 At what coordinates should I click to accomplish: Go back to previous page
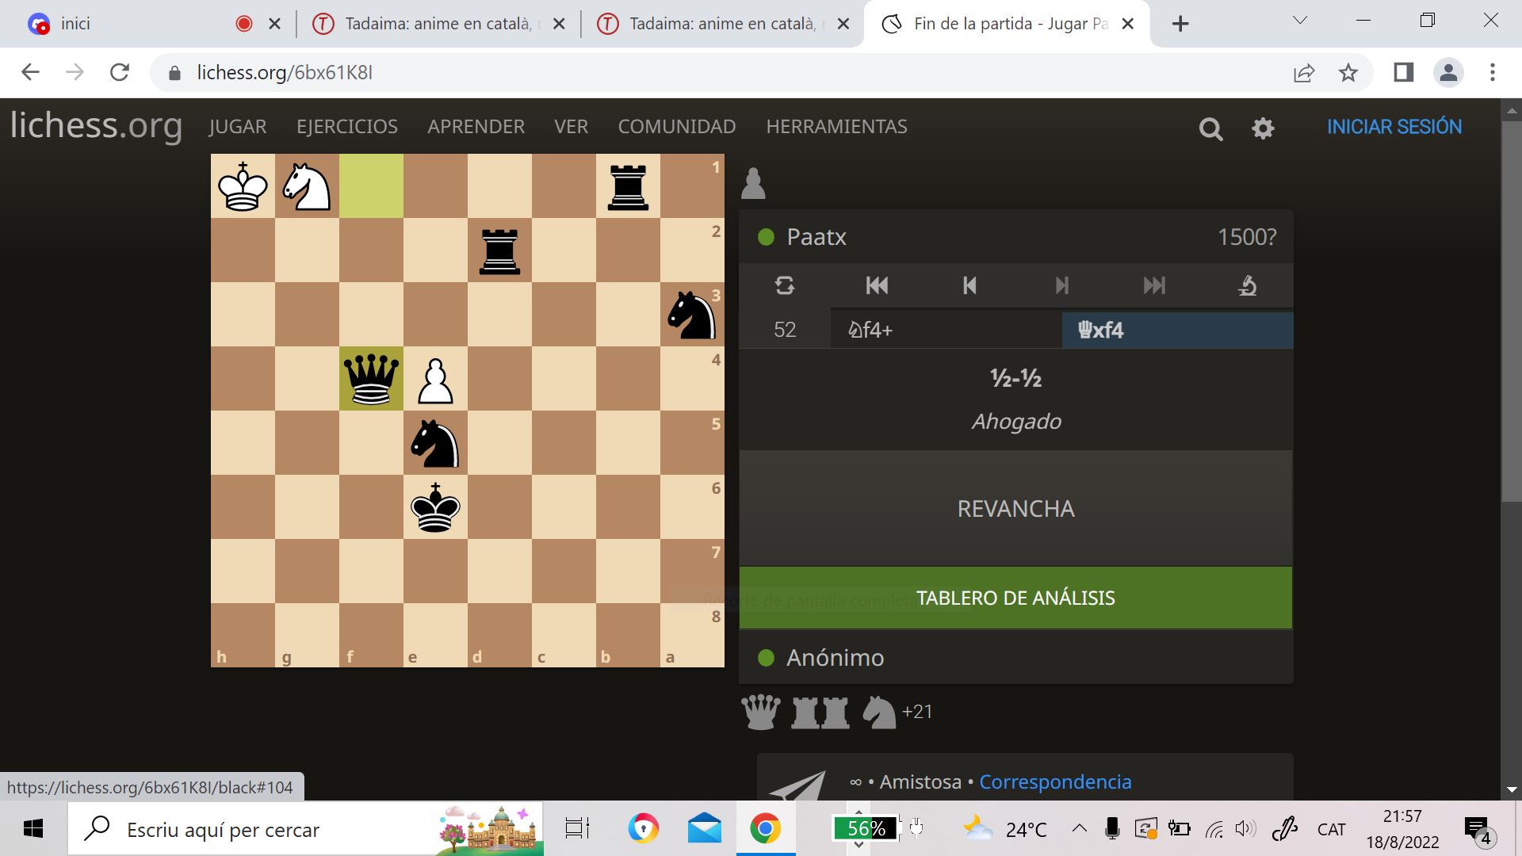tap(30, 73)
